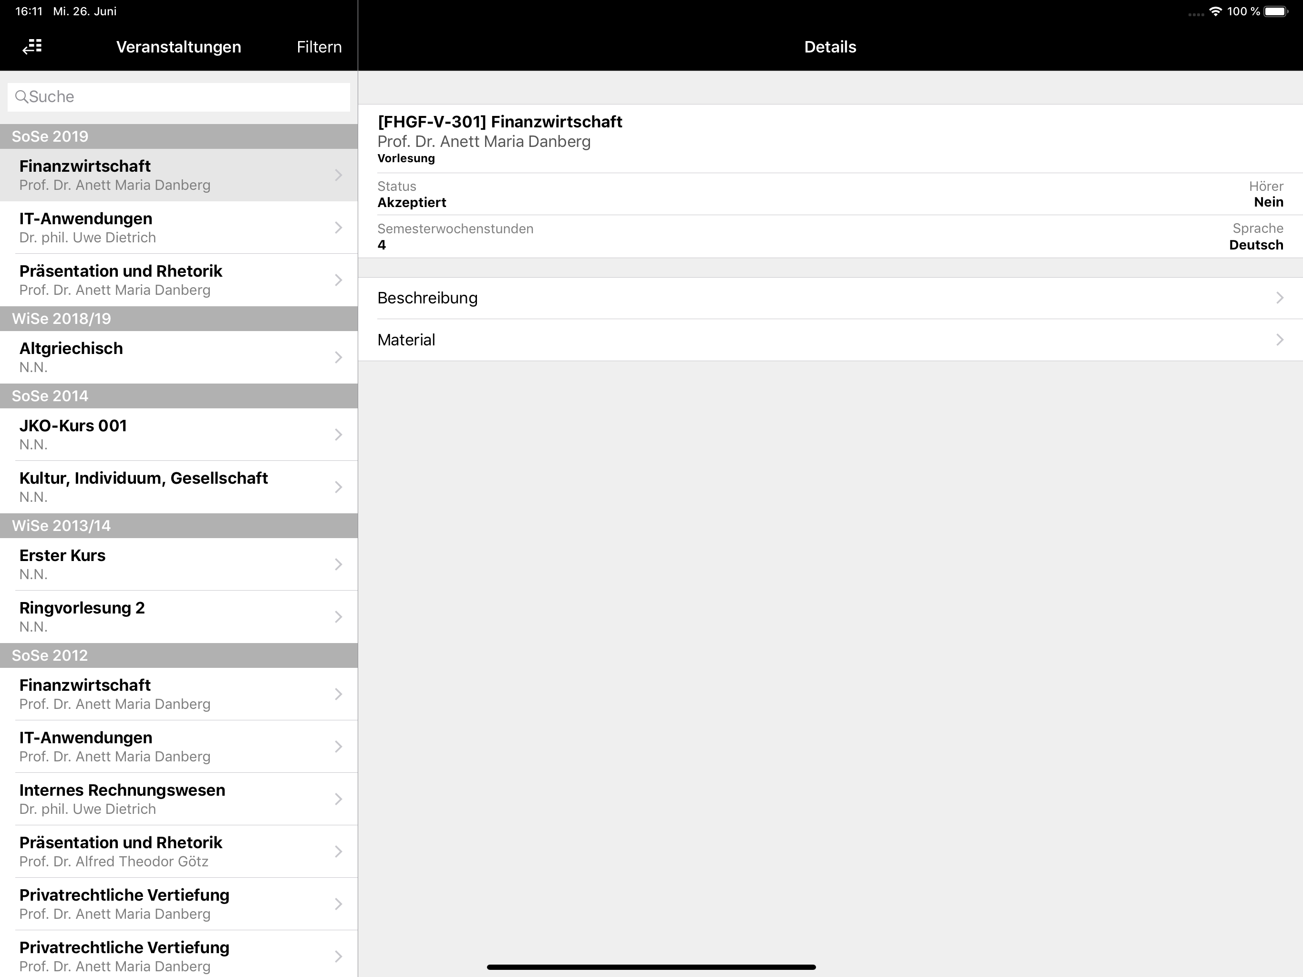Tap the Details title

[x=830, y=47]
